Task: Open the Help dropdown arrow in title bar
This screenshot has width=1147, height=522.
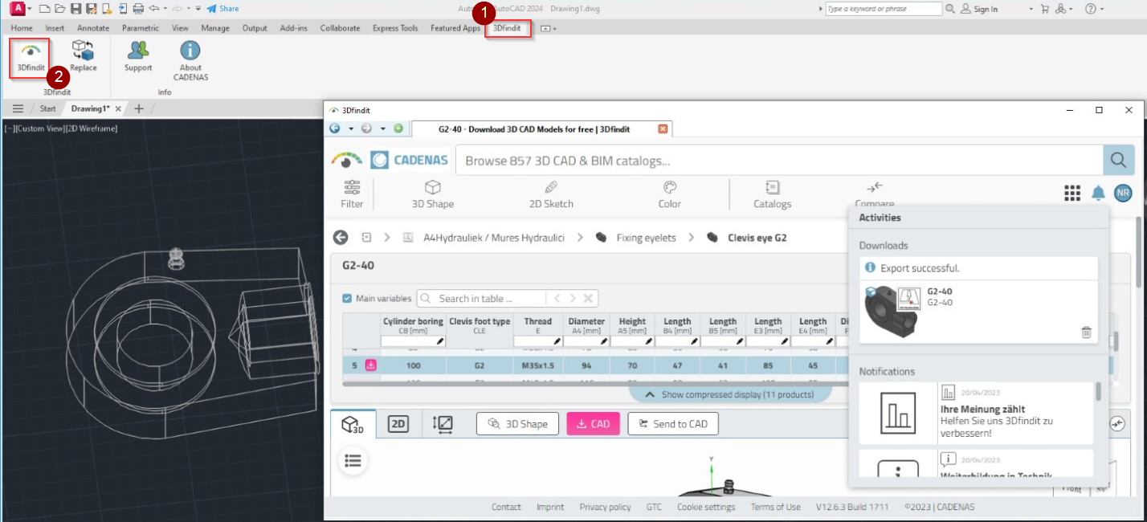Action: [x=1102, y=9]
